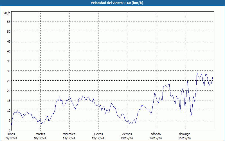
Task: Click the viernes day label
Action: pos(127,134)
